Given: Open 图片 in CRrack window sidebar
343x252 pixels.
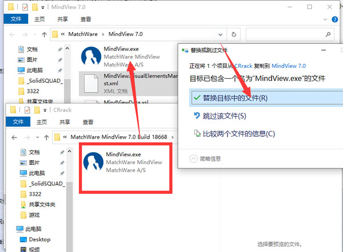Looking at the screenshot, I should pos(34,162).
